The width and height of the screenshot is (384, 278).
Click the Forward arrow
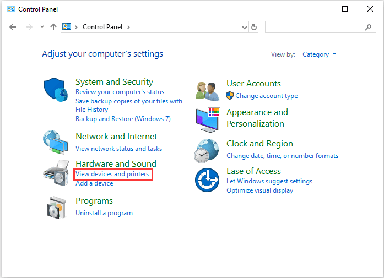[x=29, y=27]
